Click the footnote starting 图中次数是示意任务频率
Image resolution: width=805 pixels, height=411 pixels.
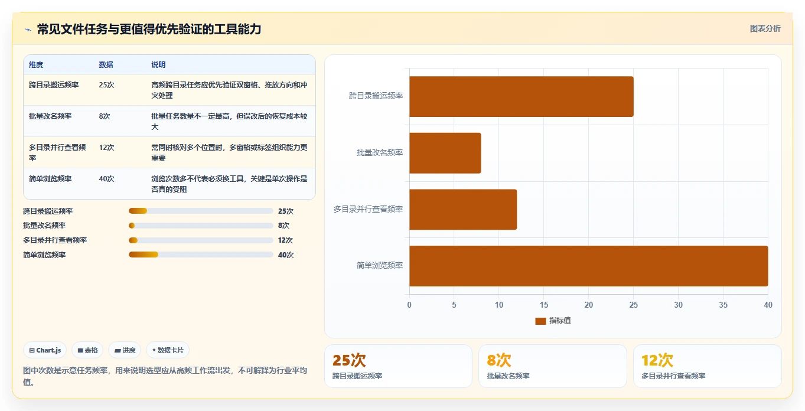[165, 376]
